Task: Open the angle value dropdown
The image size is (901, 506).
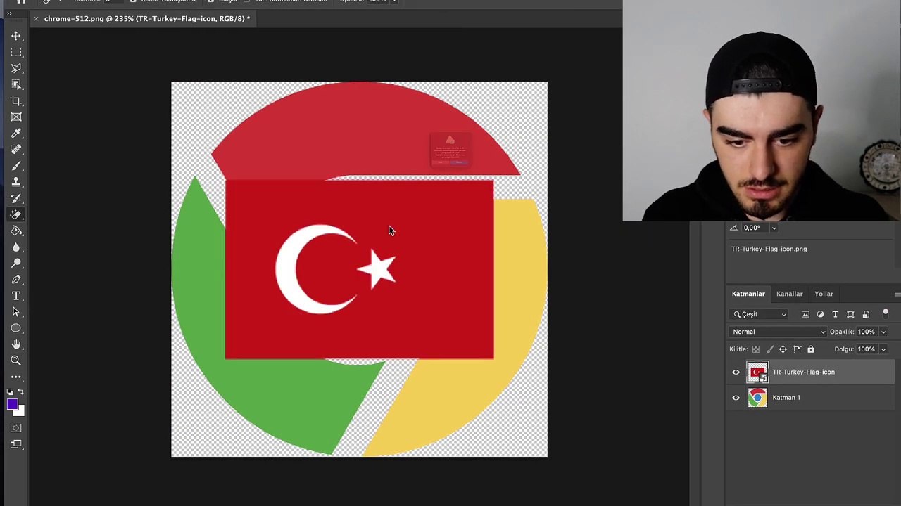Action: pos(774,228)
